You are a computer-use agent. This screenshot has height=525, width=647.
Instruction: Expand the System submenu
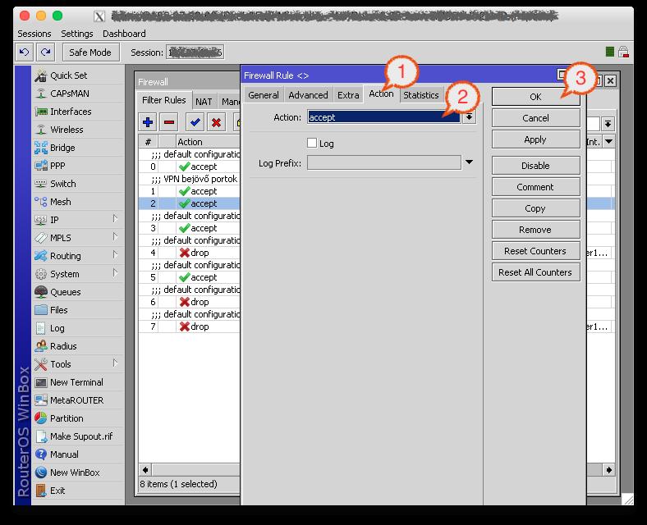click(x=115, y=273)
